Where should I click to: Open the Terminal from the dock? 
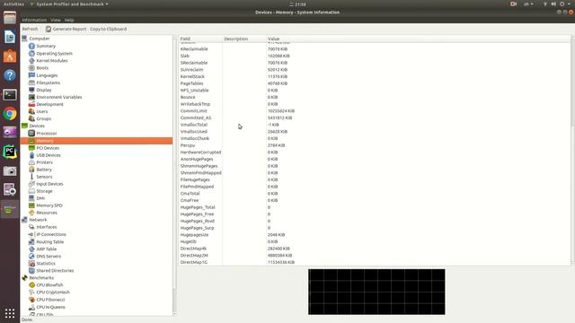pos(10,95)
